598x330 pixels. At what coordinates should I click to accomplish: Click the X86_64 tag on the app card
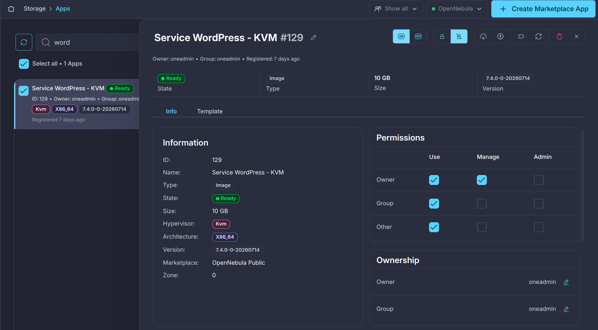click(64, 109)
